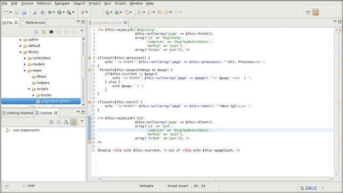The height and width of the screenshot is (193, 343).
Task: Click the Writable status entry
Action: coord(146,186)
